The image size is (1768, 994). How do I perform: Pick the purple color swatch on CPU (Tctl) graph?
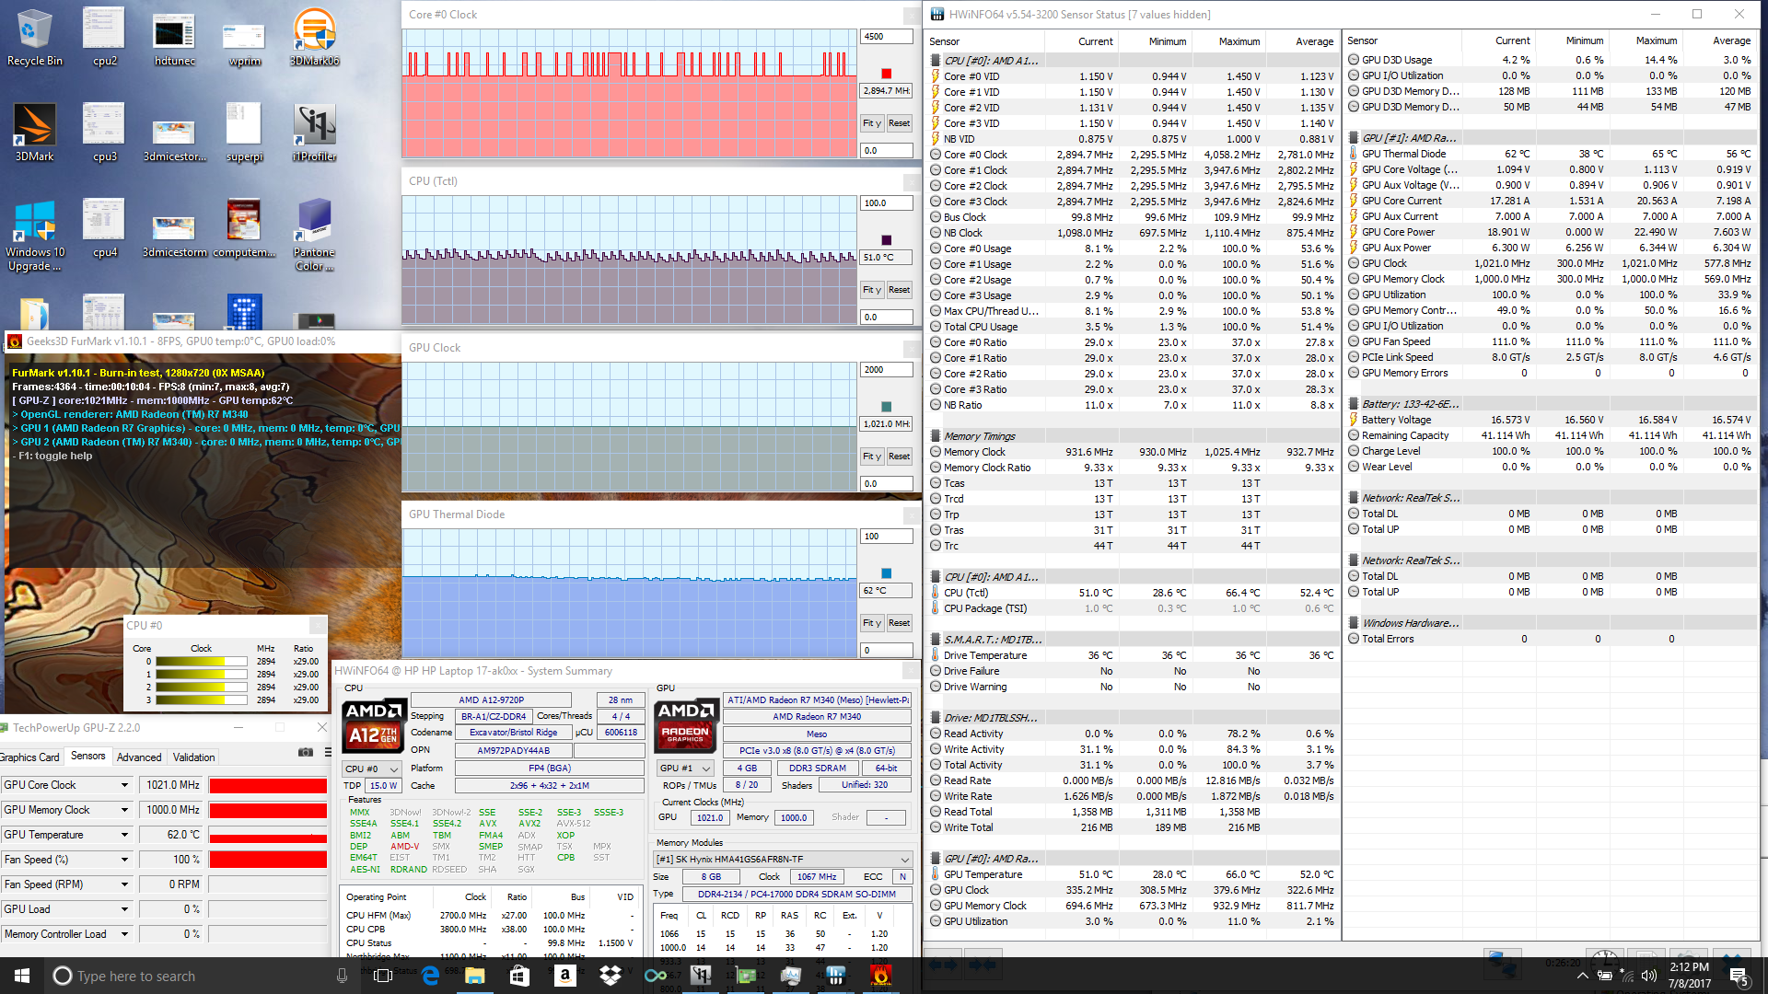tap(886, 240)
